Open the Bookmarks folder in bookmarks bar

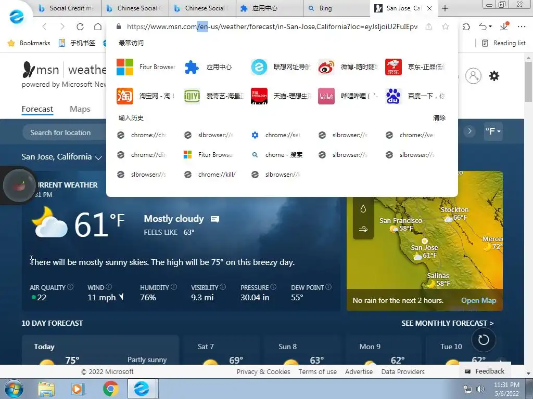tap(29, 43)
